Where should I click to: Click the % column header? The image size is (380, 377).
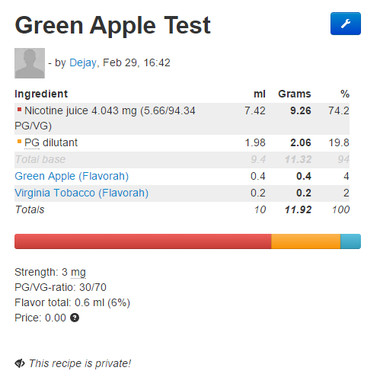point(345,94)
